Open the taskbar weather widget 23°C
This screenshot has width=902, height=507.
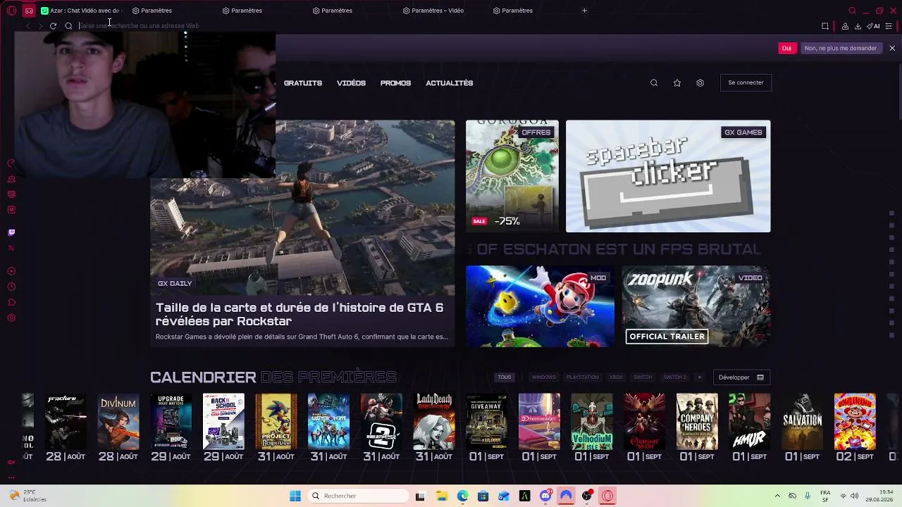pyautogui.click(x=28, y=496)
